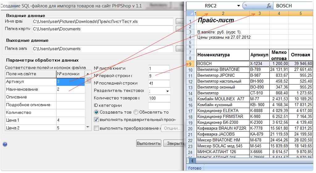316x173 pixels.
Task: Click the last row number field showing 41
Action: (159, 83)
